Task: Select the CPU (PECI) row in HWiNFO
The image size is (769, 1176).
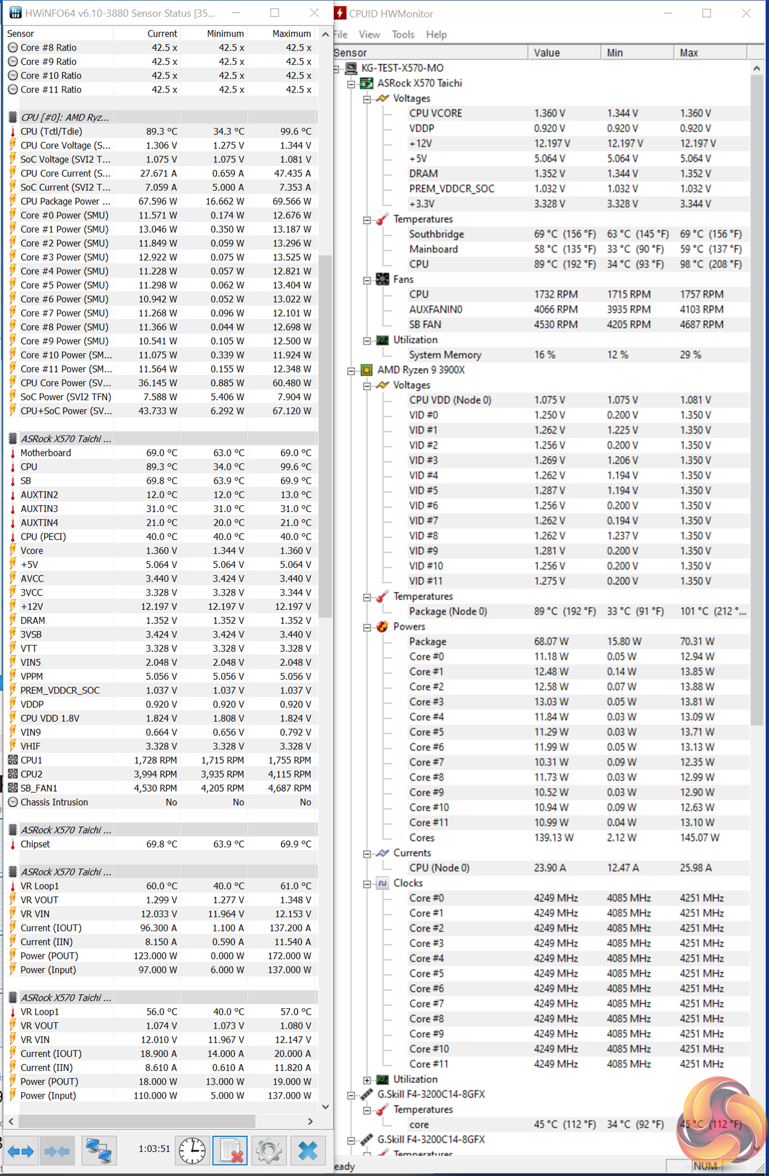Action: click(161, 537)
